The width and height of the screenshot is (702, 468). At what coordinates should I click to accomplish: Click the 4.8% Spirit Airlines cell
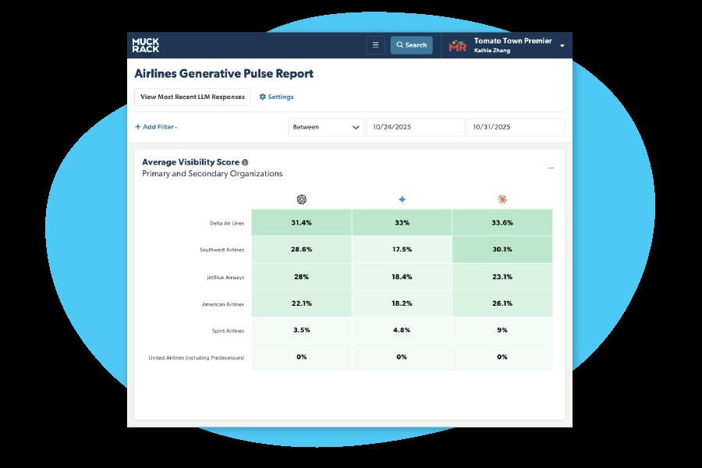pyautogui.click(x=402, y=330)
